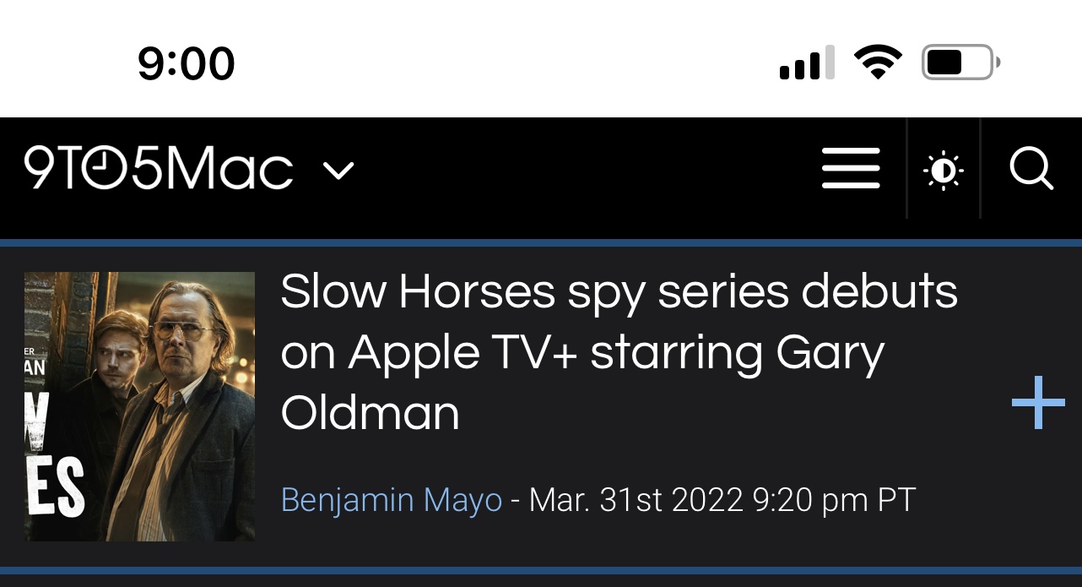This screenshot has width=1082, height=587.
Task: Expand the Slow Horses article with plus
Action: point(1038,403)
